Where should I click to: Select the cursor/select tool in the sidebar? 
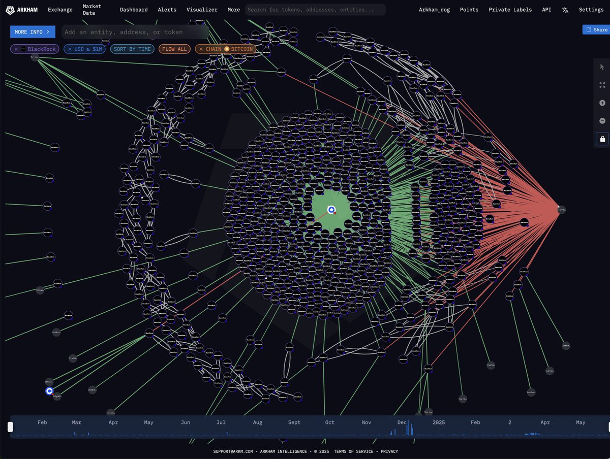602,67
